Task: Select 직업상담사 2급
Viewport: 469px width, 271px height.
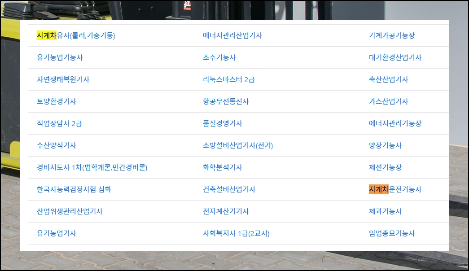Action: point(59,123)
